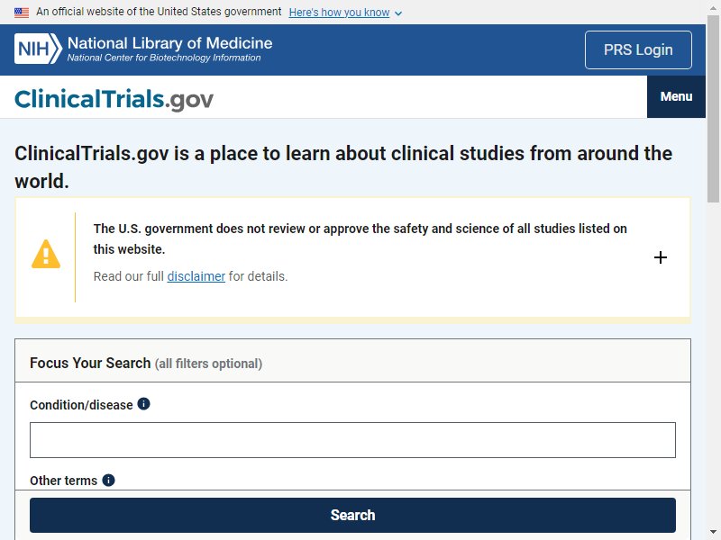Image resolution: width=721 pixels, height=540 pixels.
Task: Click the government disclaimer warning text
Action: (x=360, y=238)
